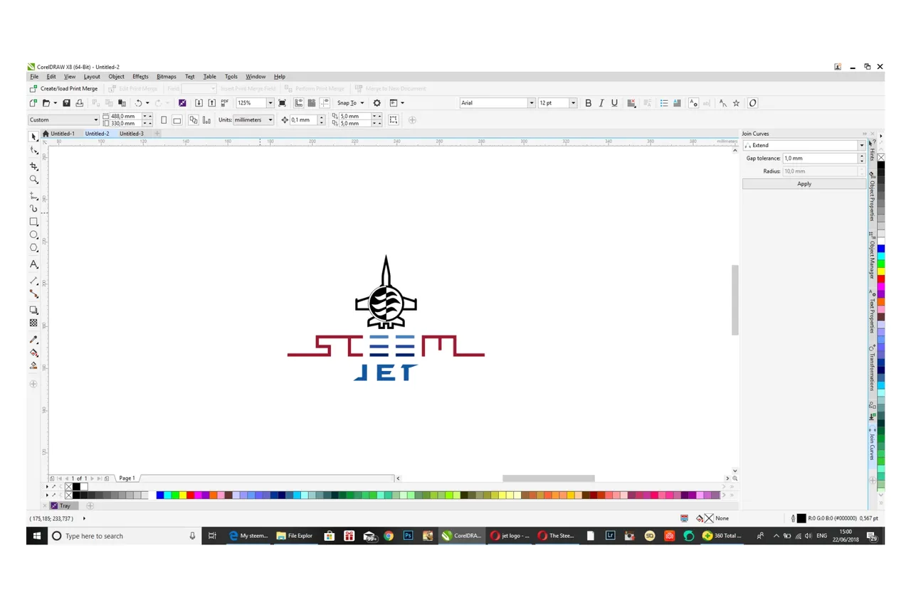
Task: Open the Units millimeters dropdown
Action: click(270, 120)
